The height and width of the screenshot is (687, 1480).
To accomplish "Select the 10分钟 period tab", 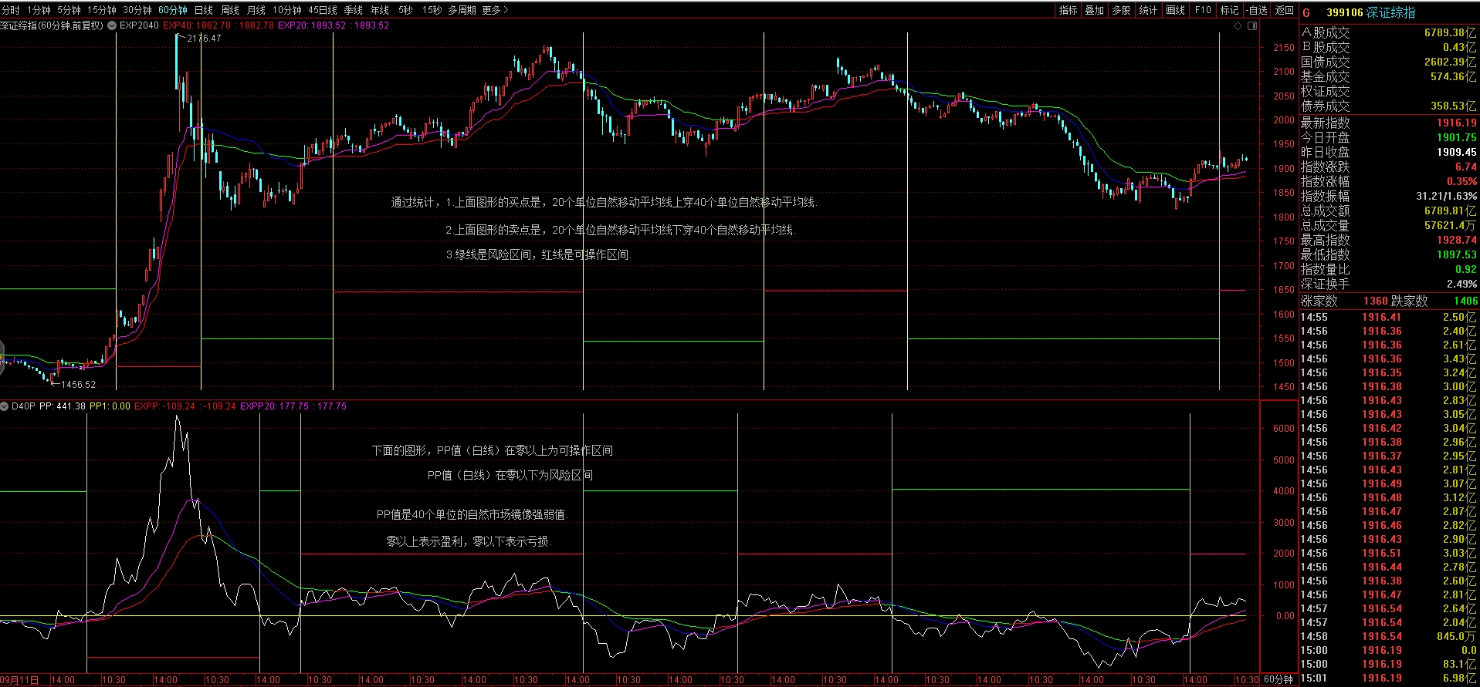I will click(287, 10).
